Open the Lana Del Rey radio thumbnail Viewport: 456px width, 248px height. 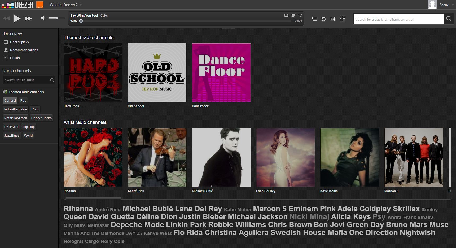pos(286,157)
